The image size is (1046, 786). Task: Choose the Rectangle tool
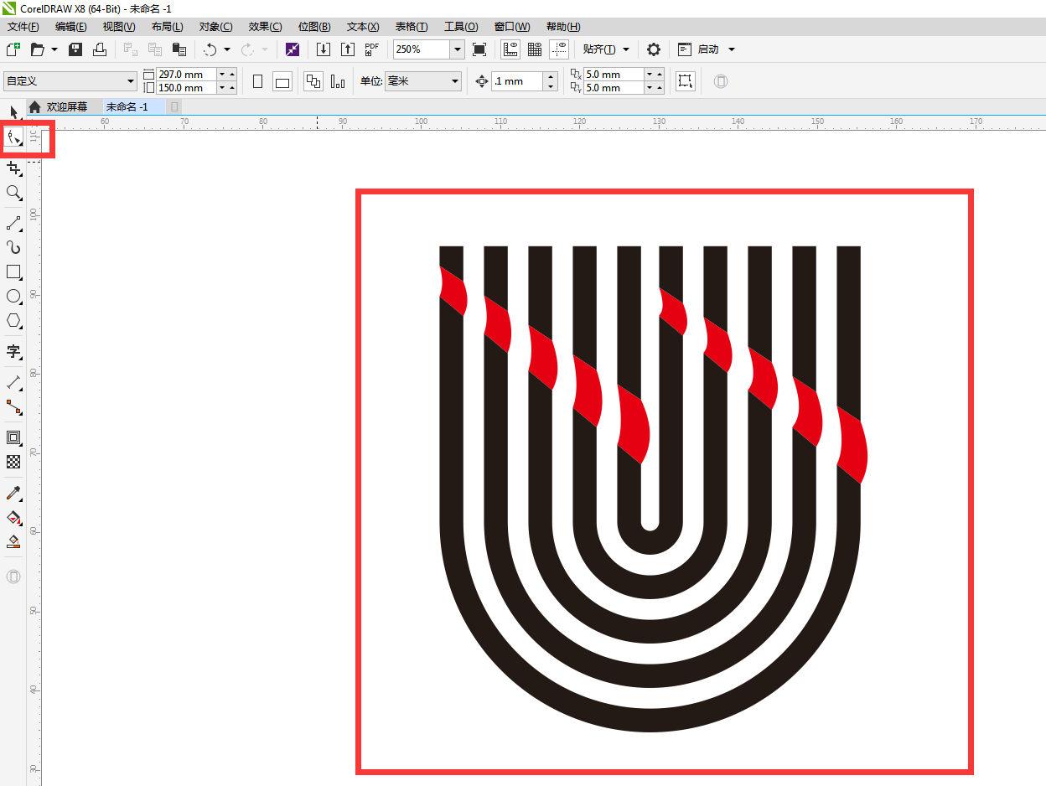(13, 271)
